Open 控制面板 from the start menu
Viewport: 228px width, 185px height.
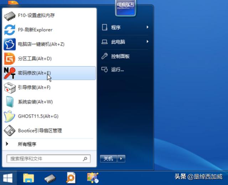point(120,56)
